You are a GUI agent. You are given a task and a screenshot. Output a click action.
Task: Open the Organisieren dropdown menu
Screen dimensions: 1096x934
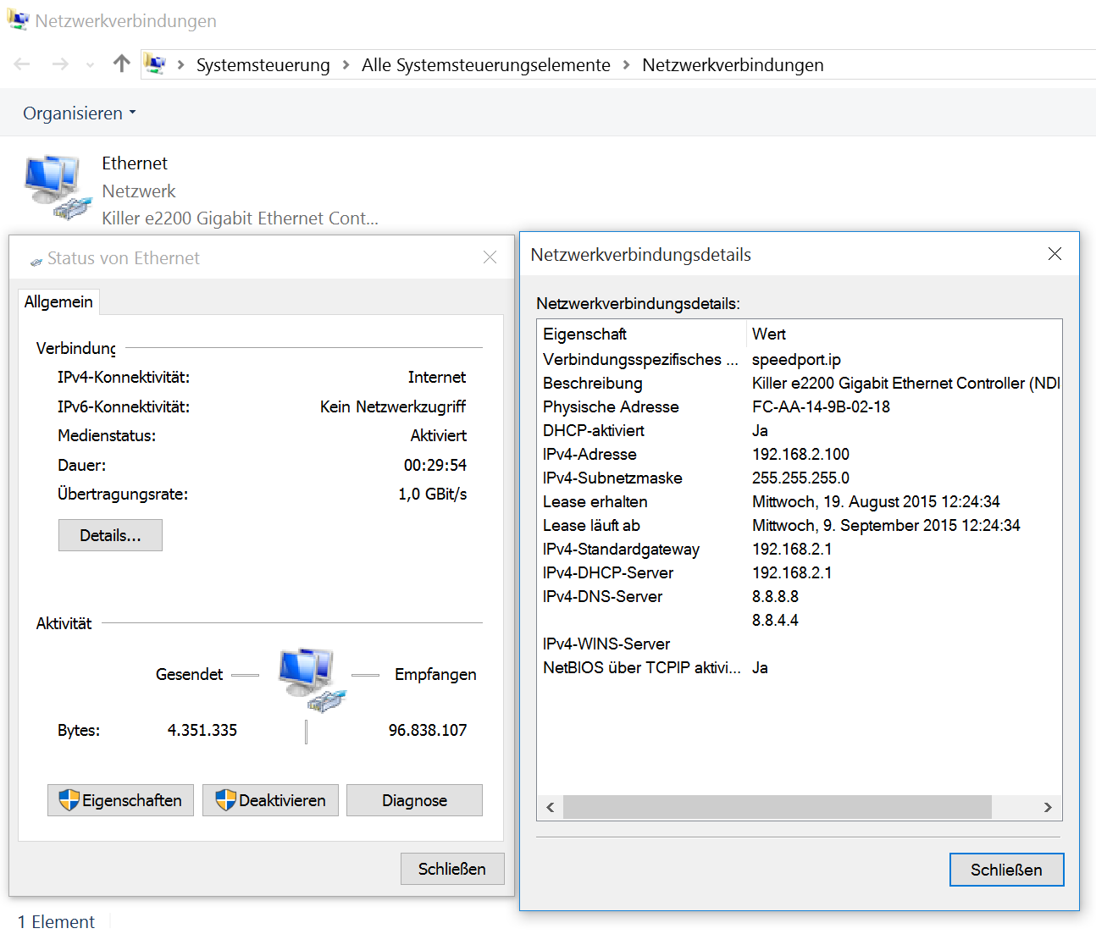[79, 113]
